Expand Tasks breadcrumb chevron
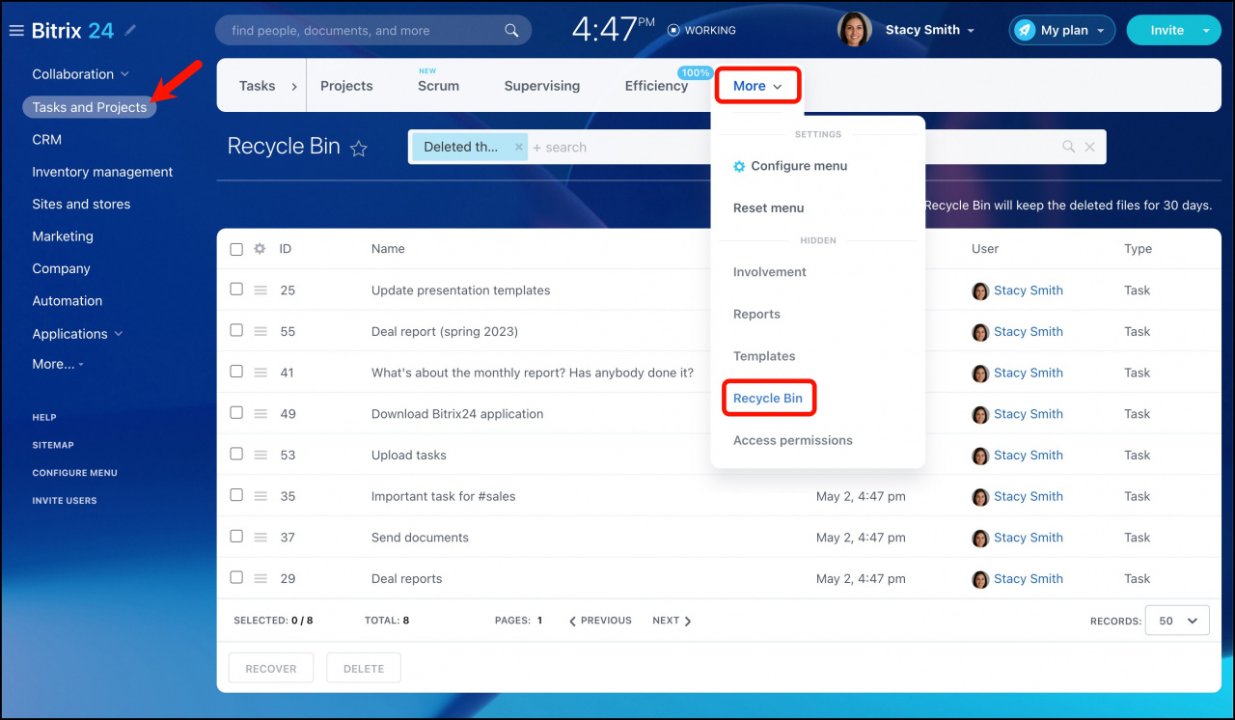The image size is (1235, 720). (x=294, y=86)
